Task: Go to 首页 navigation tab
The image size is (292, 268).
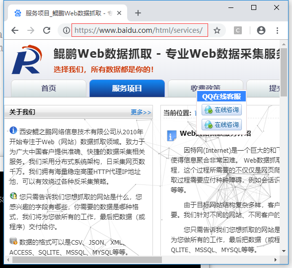Action: point(49,88)
